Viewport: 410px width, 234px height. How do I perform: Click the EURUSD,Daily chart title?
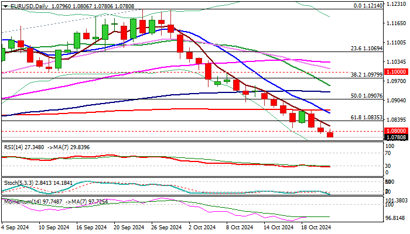29,6
